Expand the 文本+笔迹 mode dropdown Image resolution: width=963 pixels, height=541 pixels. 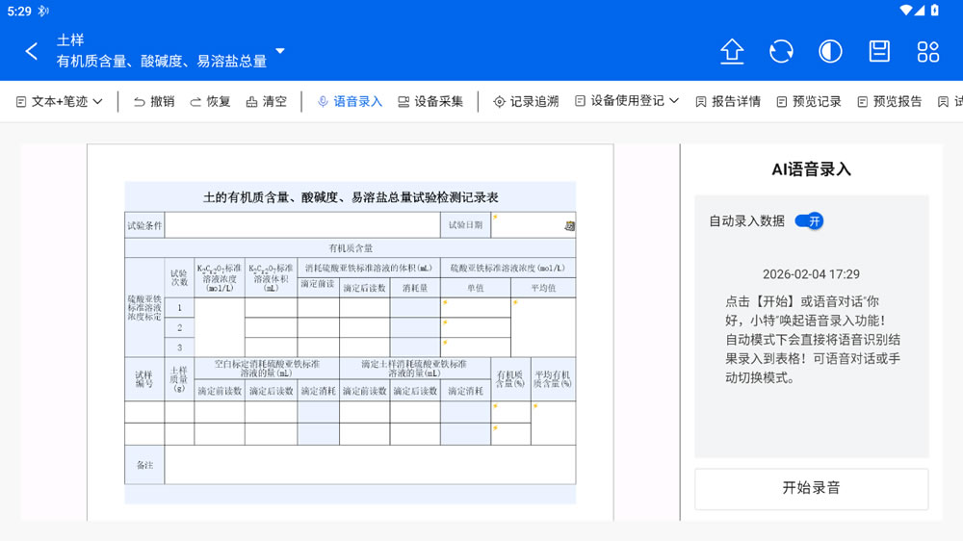(x=60, y=101)
